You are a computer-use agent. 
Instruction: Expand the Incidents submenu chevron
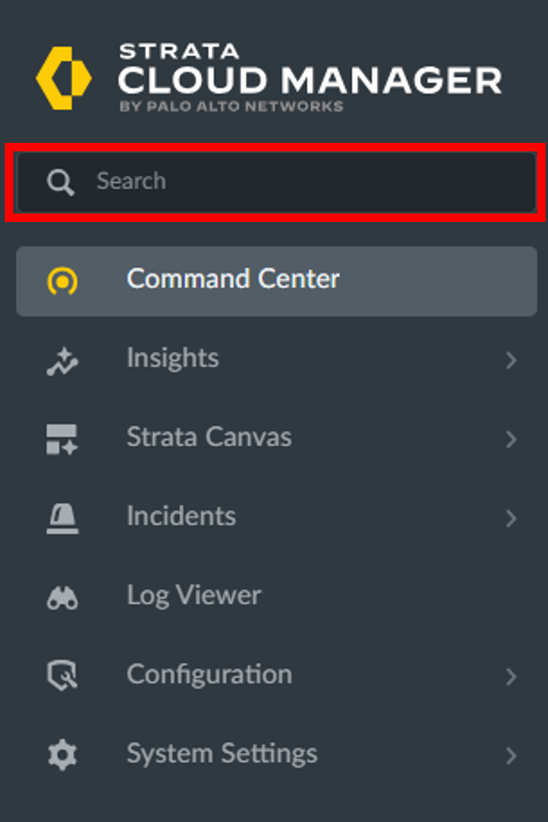tap(511, 519)
